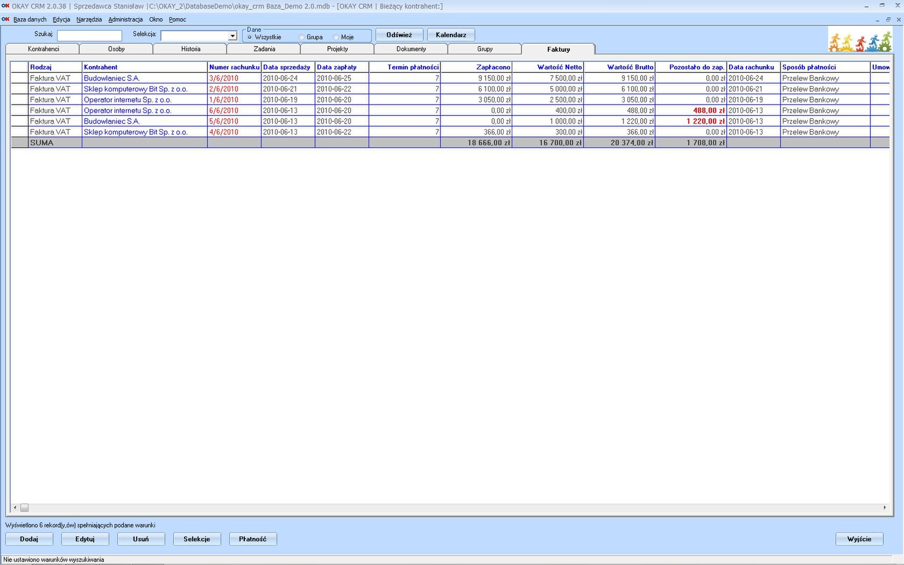Click the scrollbar right arrow
Image resolution: width=904 pixels, height=565 pixels.
click(885, 507)
